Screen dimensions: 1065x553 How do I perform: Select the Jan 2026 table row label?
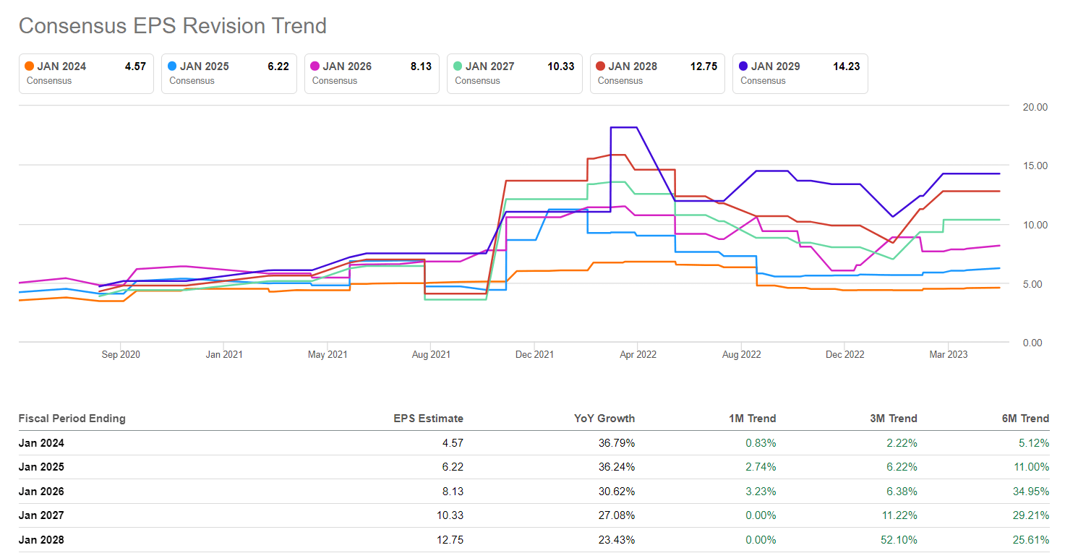pos(41,492)
